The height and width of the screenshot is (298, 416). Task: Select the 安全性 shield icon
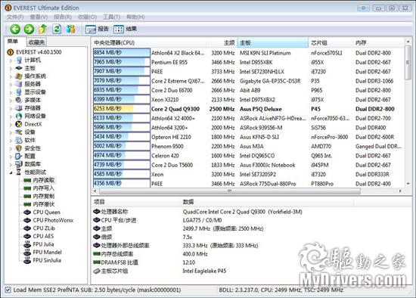(x=19, y=148)
